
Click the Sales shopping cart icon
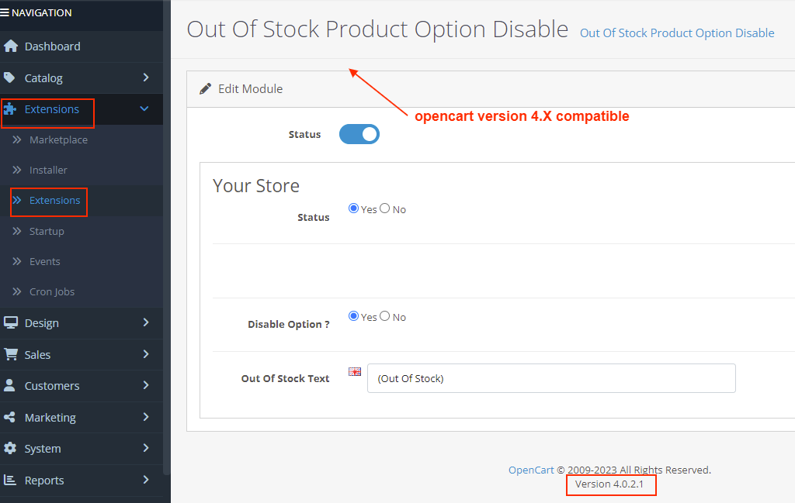click(10, 354)
